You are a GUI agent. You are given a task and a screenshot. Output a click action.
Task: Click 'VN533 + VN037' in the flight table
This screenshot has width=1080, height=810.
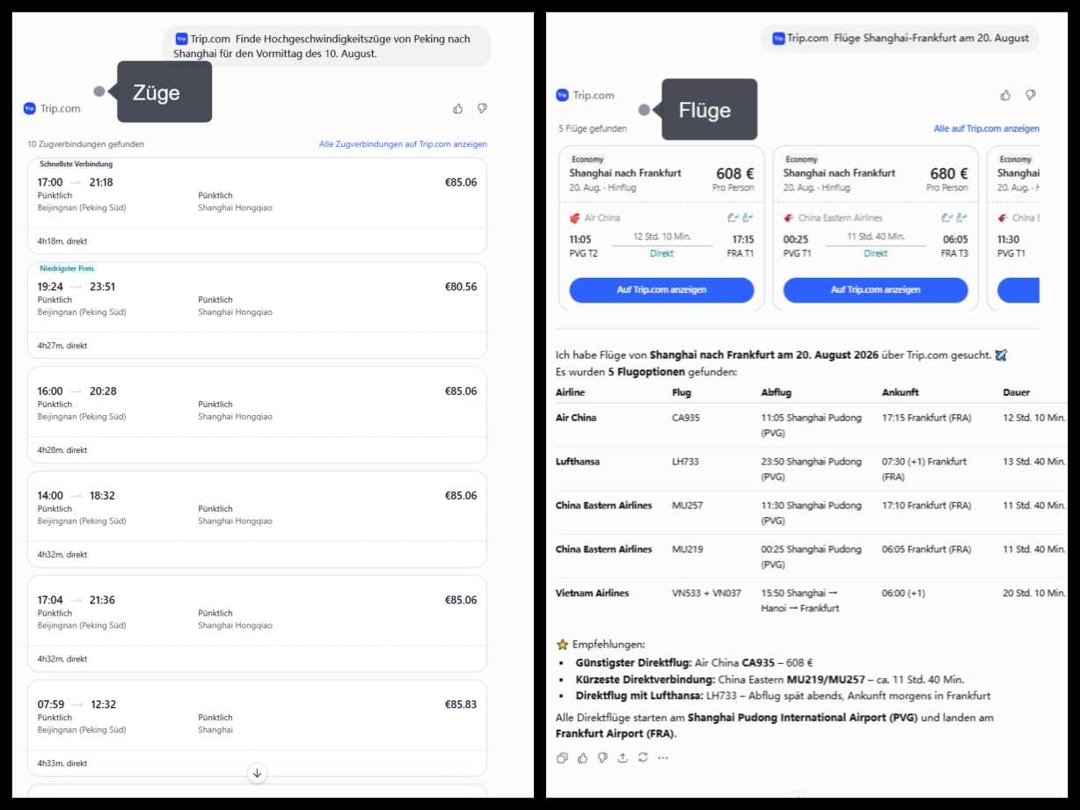coord(706,594)
